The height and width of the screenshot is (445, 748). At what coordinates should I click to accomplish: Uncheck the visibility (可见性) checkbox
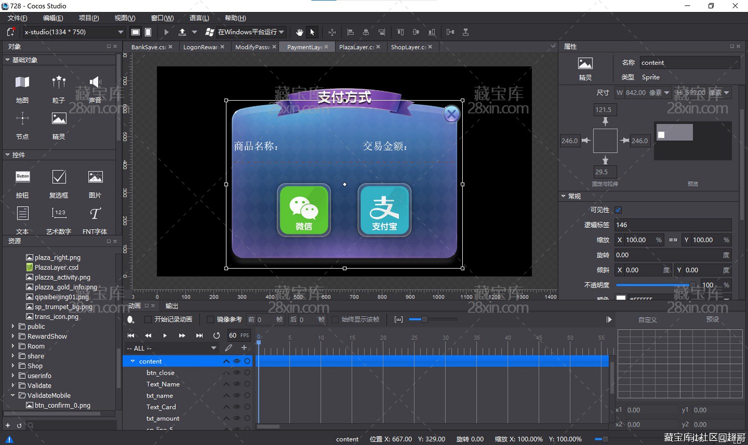618,210
